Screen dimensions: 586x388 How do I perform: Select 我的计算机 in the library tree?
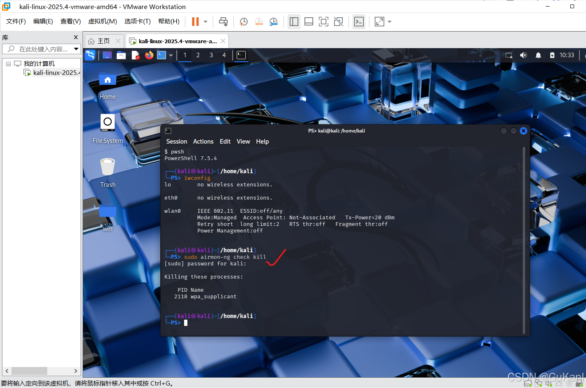39,64
